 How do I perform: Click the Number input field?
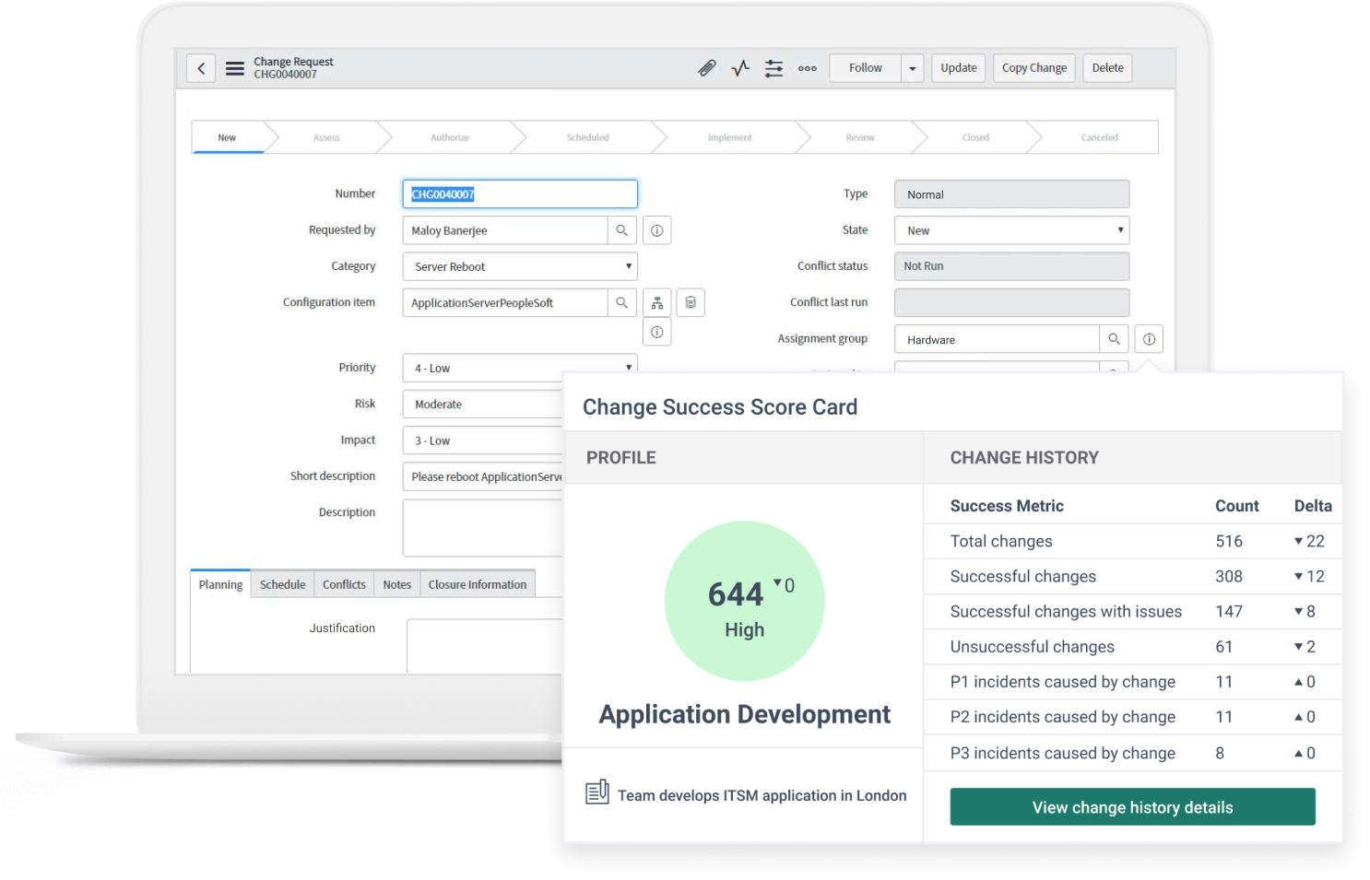[x=520, y=194]
